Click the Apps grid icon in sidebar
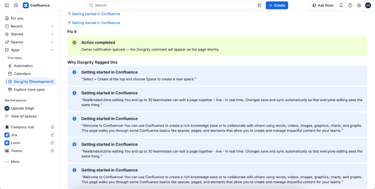Screen dimensions: 375x189 pyautogui.click(x=7, y=50)
